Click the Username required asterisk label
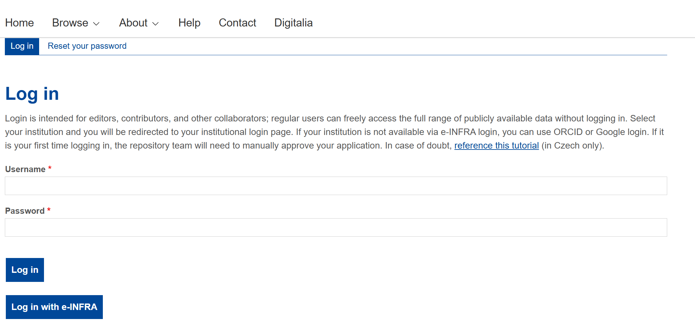Screen dimensions: 695x330 click(49, 168)
